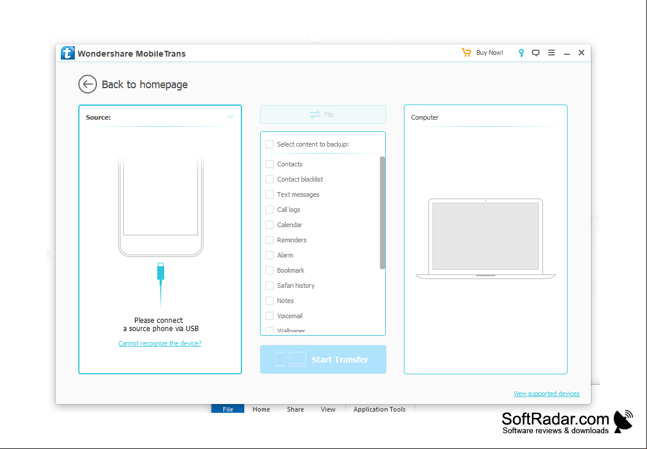647x449 pixels.
Task: Click the Wondershare MobileTrans window title
Action: point(132,54)
